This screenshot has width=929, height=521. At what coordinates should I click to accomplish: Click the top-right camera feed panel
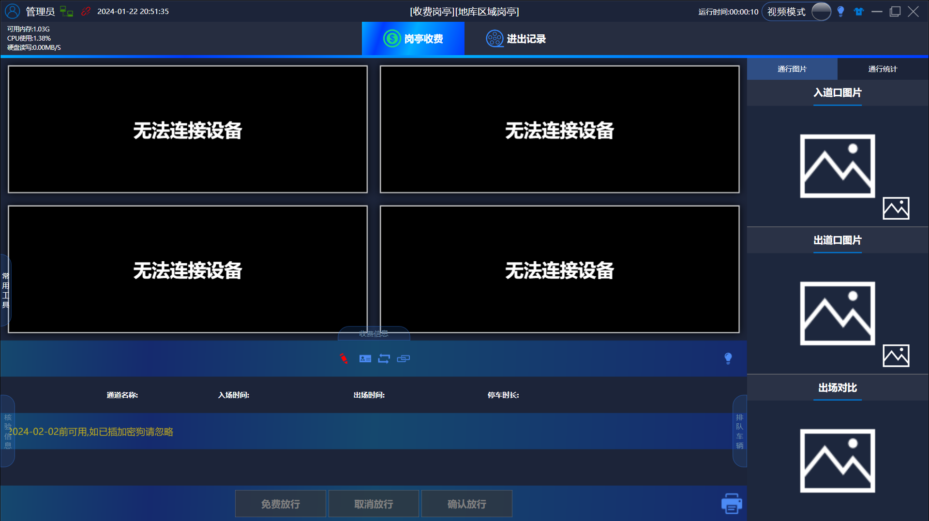pyautogui.click(x=559, y=129)
